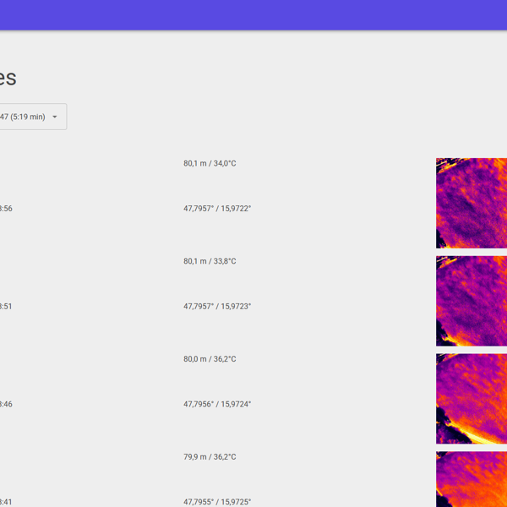Screen dimensions: 507x507
Task: Click the timestamp ending in :51
Action: click(6, 307)
